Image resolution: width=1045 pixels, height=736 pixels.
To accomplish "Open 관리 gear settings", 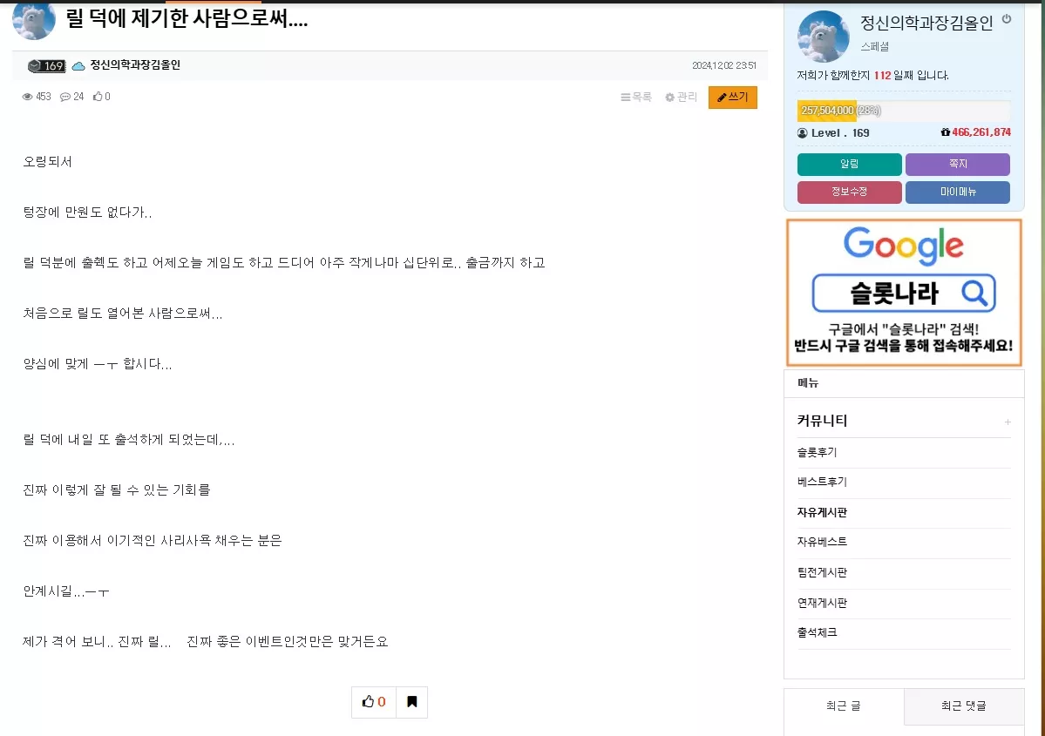I will click(x=681, y=98).
